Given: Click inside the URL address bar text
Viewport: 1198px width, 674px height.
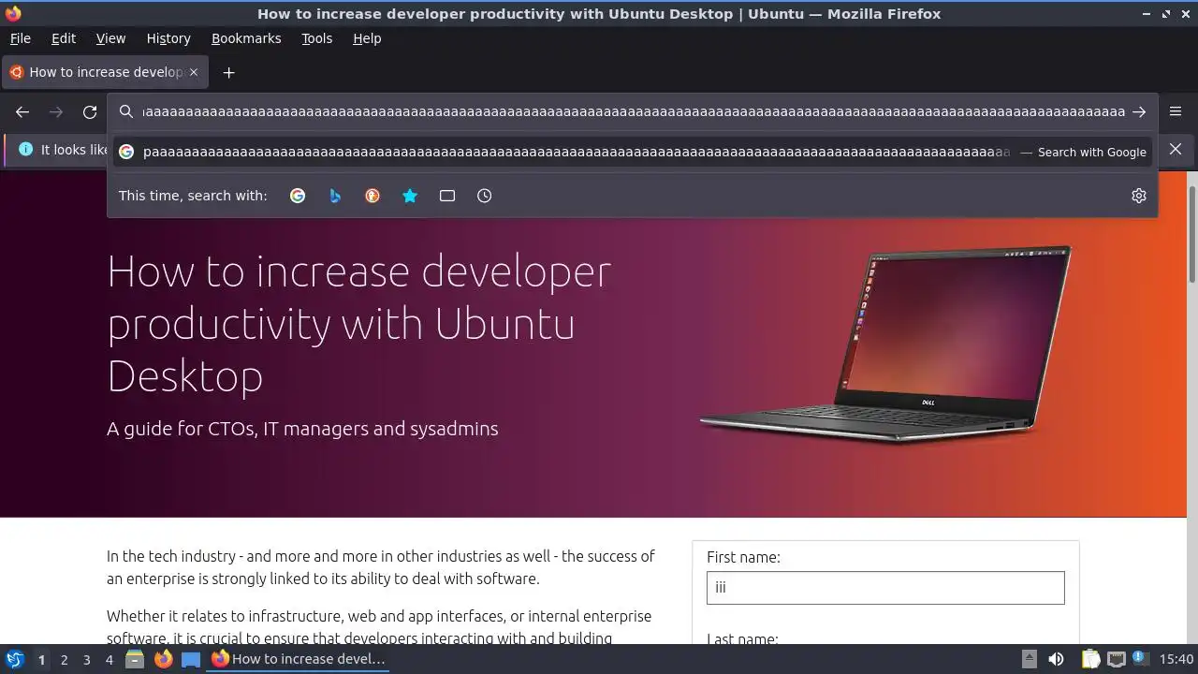Looking at the screenshot, I should tap(633, 111).
